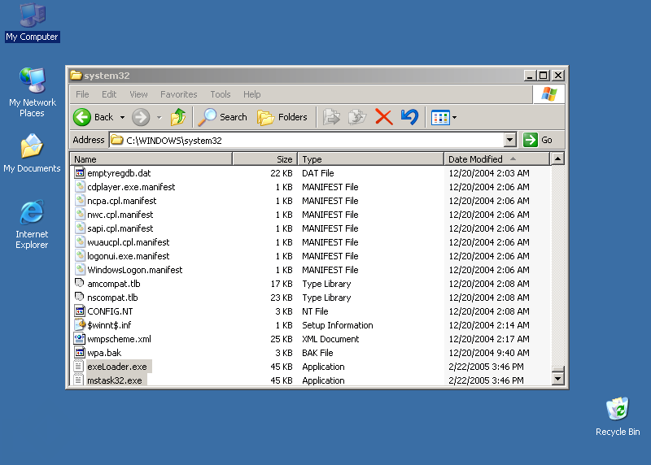Open the Tools menu
Screen dimensions: 651x465
click(x=221, y=94)
